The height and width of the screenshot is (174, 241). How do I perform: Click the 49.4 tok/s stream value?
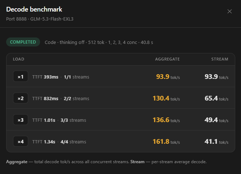pos(216,120)
